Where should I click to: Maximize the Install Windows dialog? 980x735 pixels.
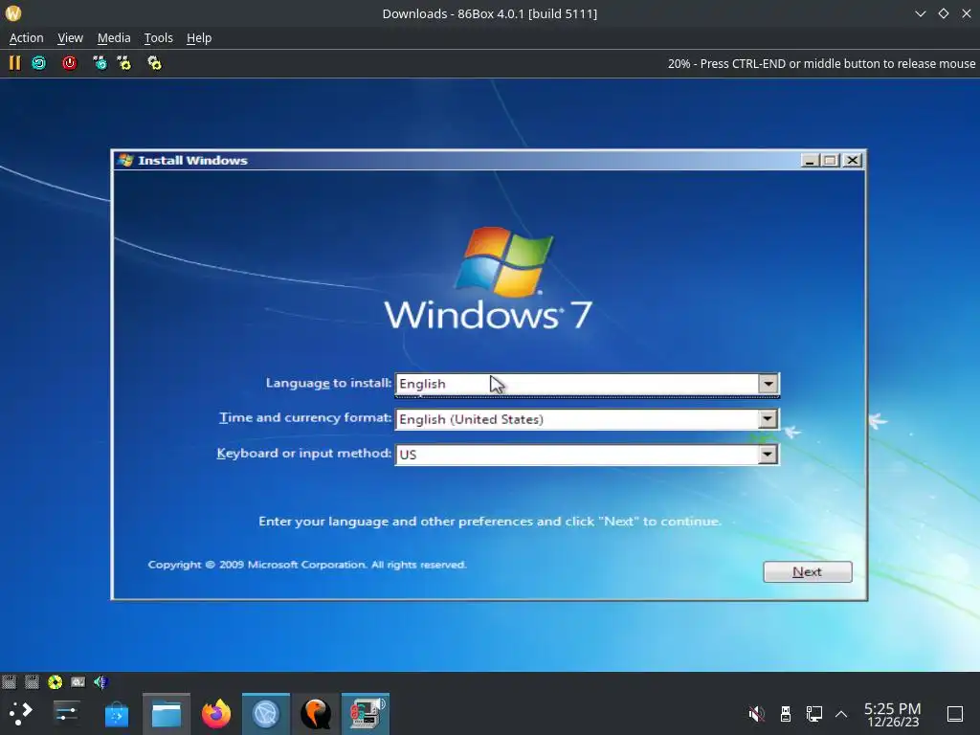coord(831,161)
